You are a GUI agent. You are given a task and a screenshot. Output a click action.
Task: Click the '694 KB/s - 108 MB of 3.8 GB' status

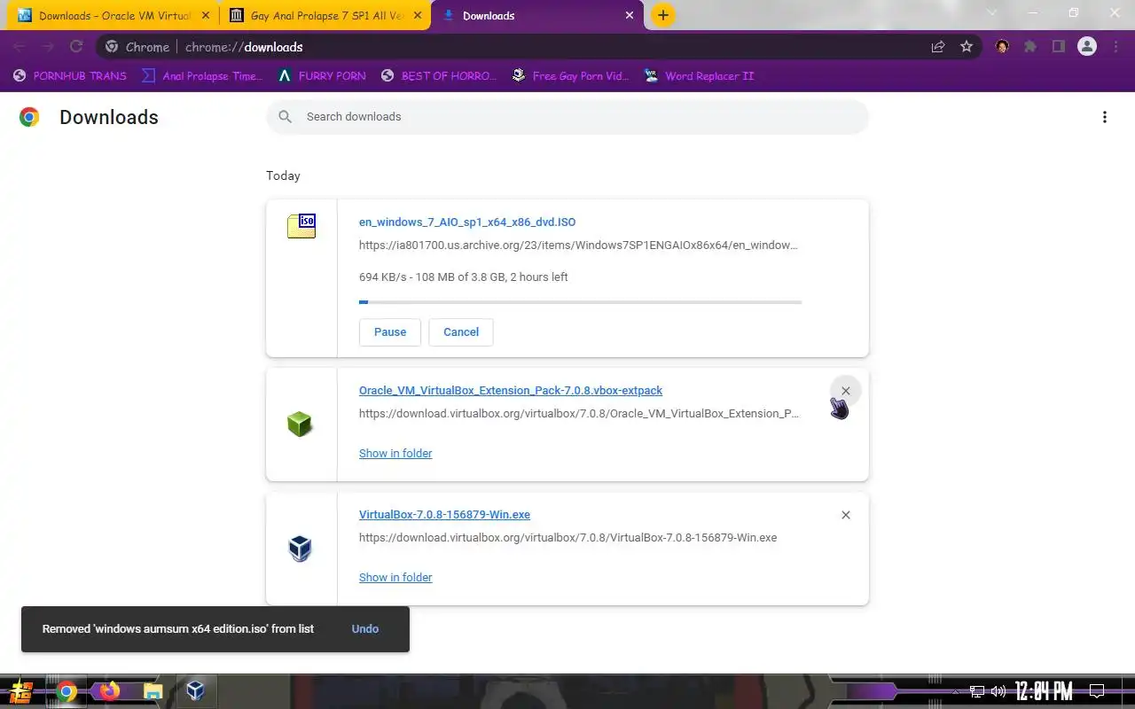(464, 277)
